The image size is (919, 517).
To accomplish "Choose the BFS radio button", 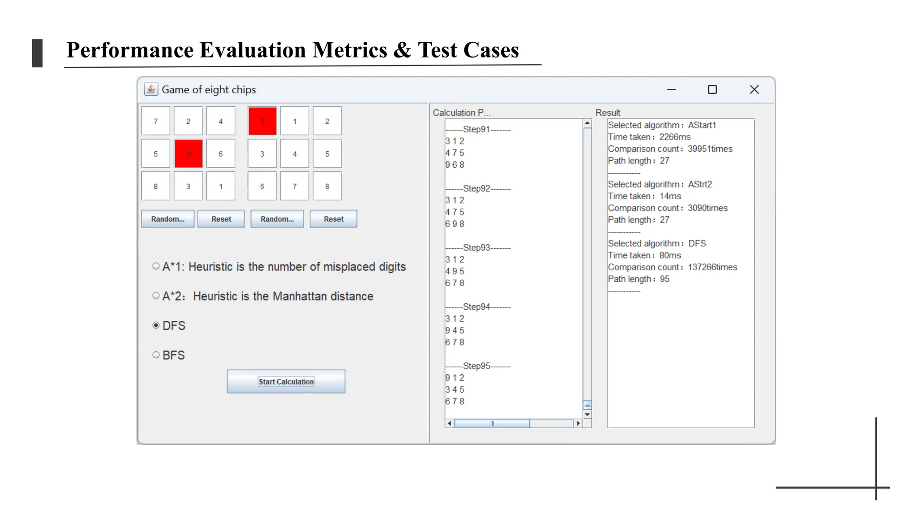I will click(156, 355).
